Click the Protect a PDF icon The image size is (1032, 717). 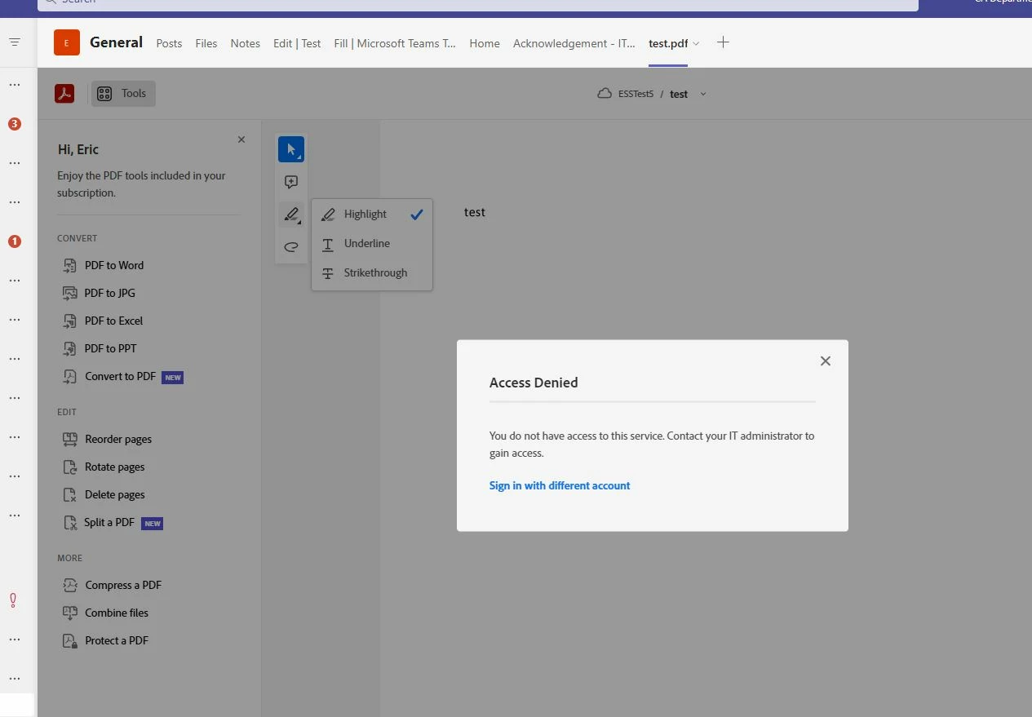click(x=70, y=640)
